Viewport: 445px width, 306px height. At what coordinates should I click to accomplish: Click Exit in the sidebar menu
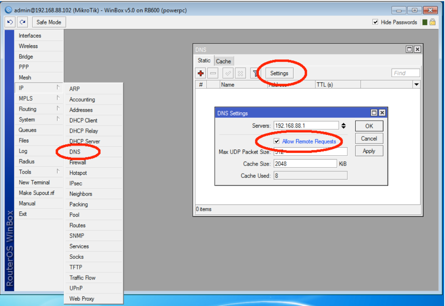click(x=39, y=214)
